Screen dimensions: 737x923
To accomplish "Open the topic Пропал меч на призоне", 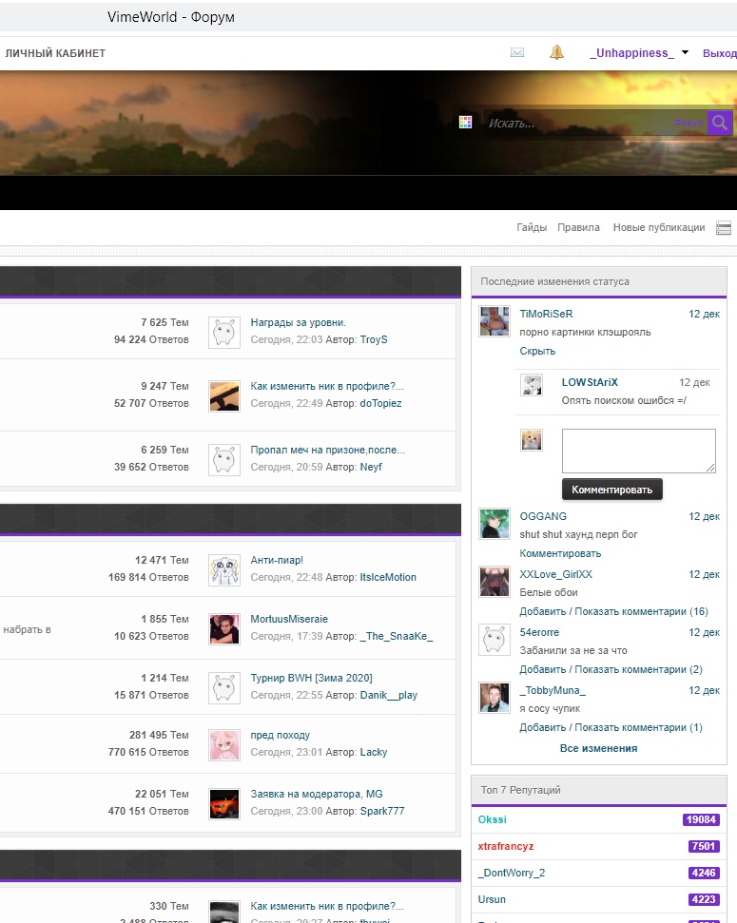I will [x=327, y=450].
